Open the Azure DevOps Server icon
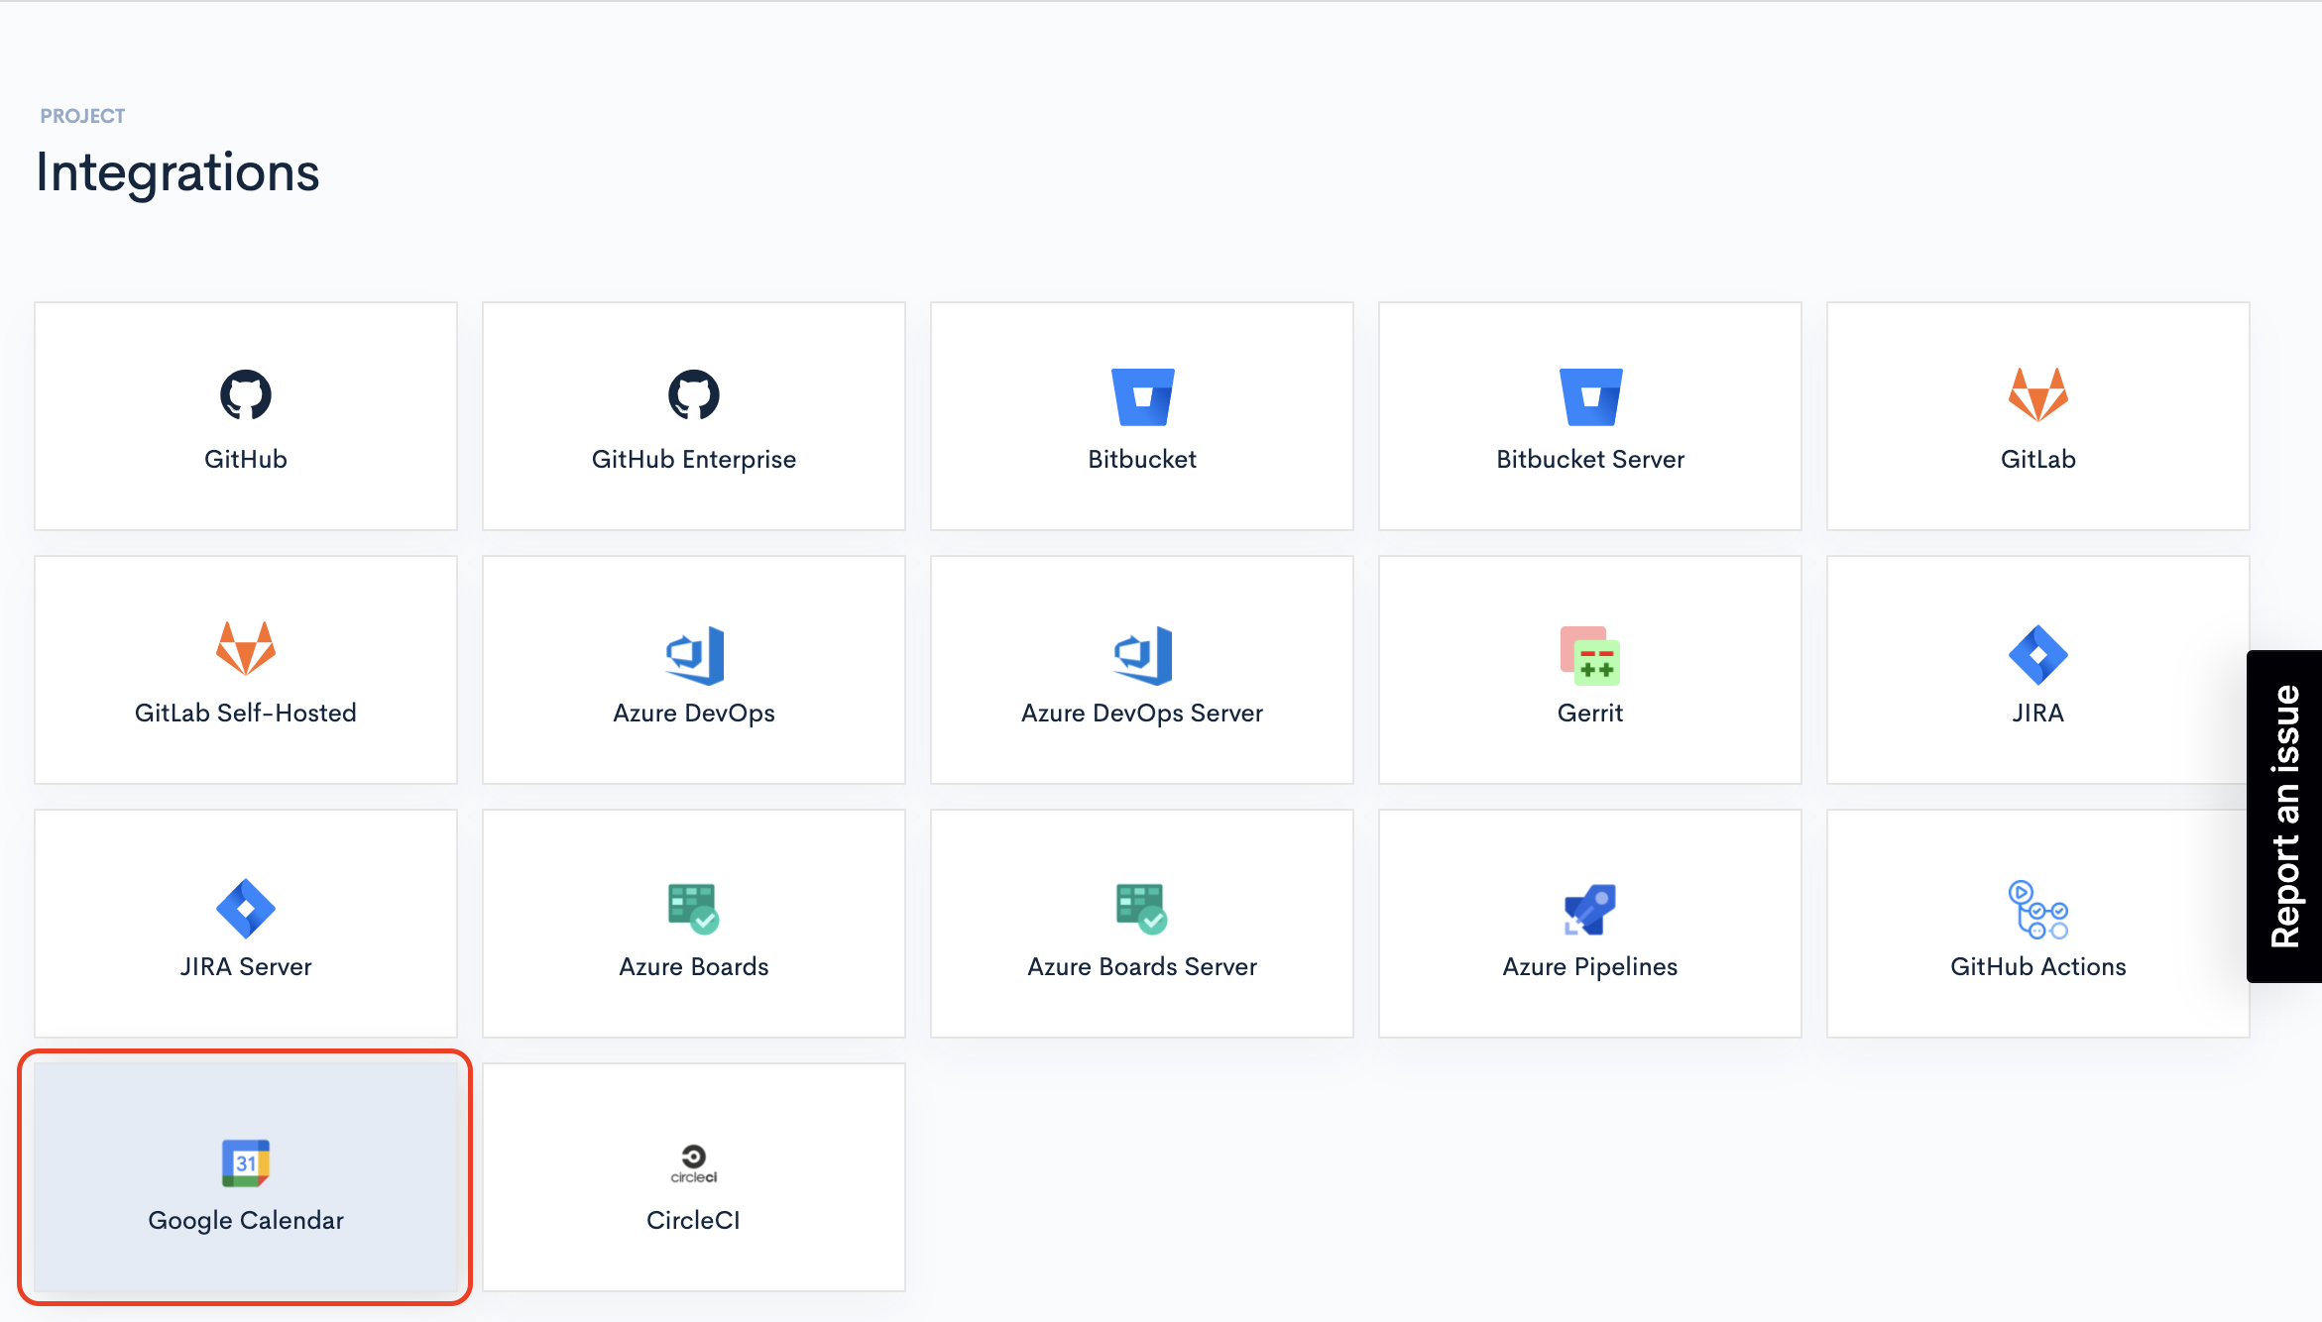 (x=1142, y=655)
